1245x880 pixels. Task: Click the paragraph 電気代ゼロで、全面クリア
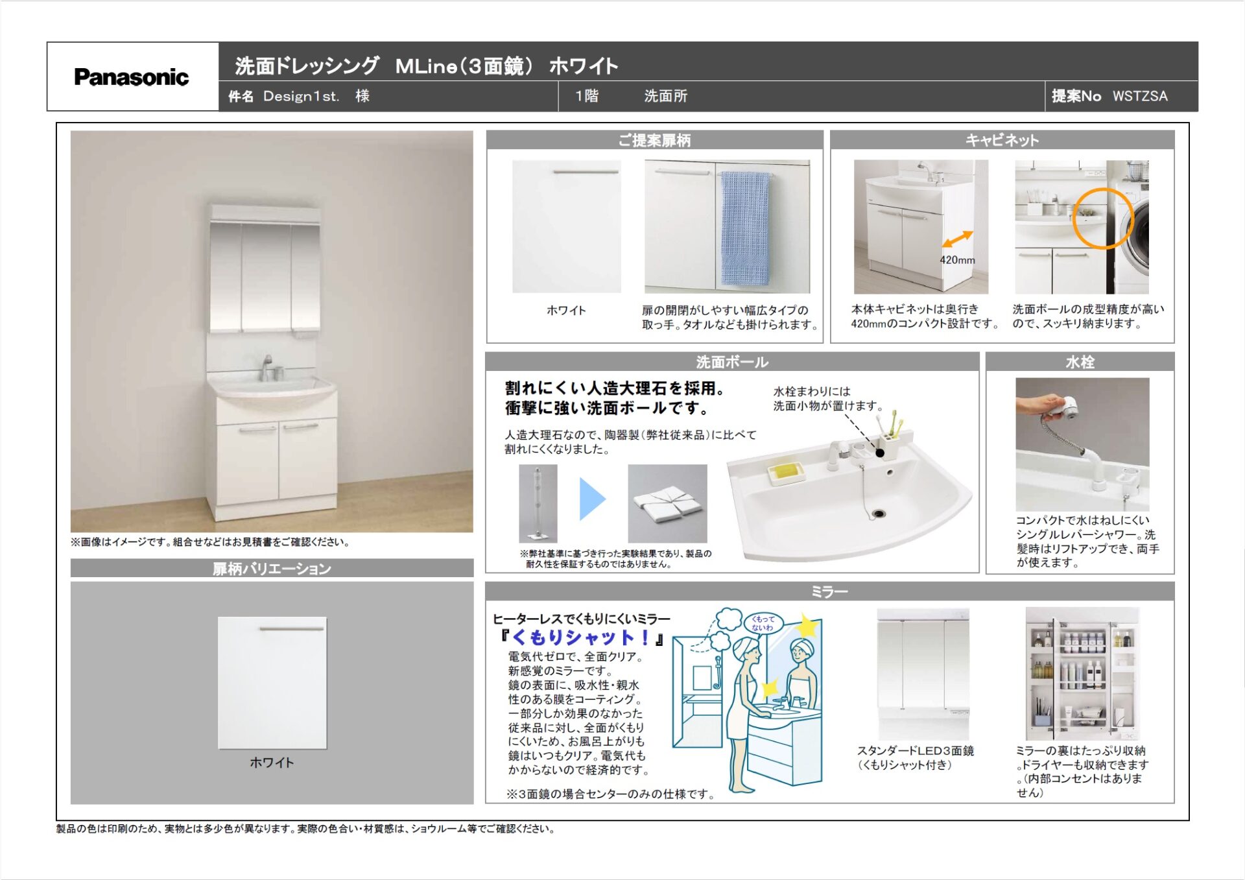click(578, 713)
